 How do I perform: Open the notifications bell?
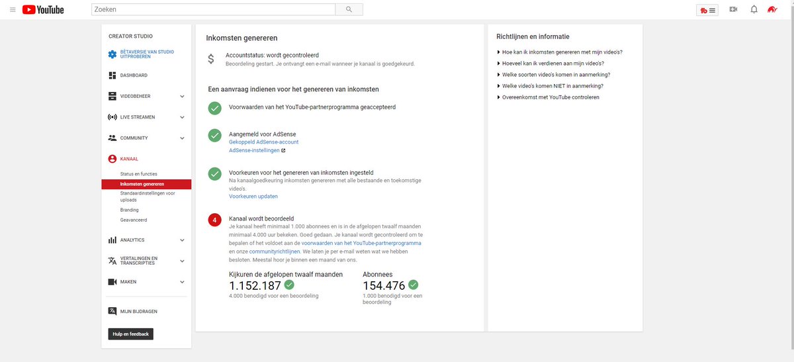pyautogui.click(x=754, y=9)
